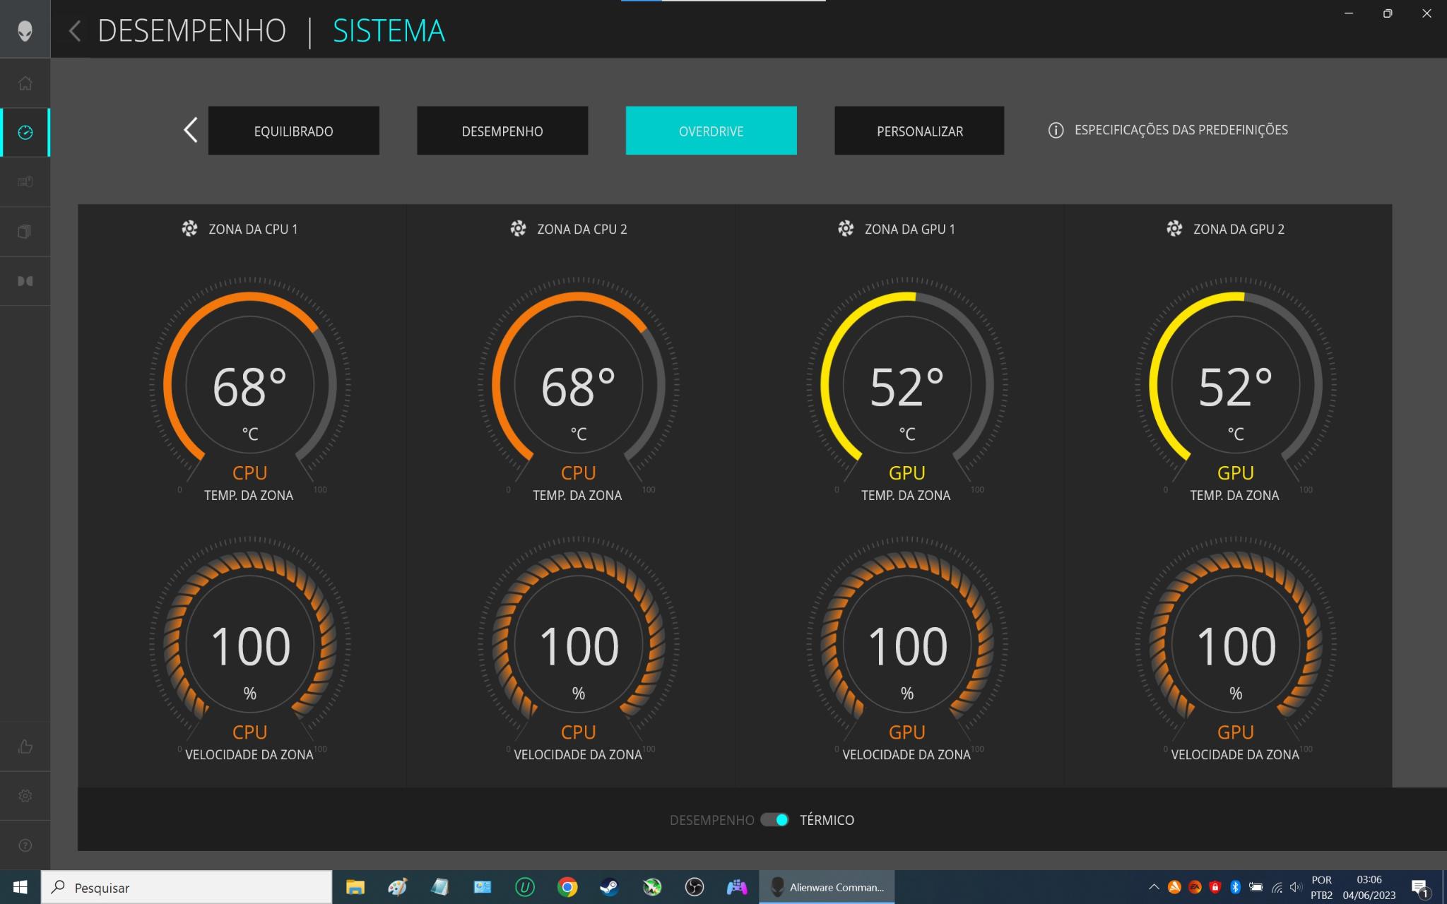
Task: Open the library pages icon in sidebar
Action: click(25, 232)
